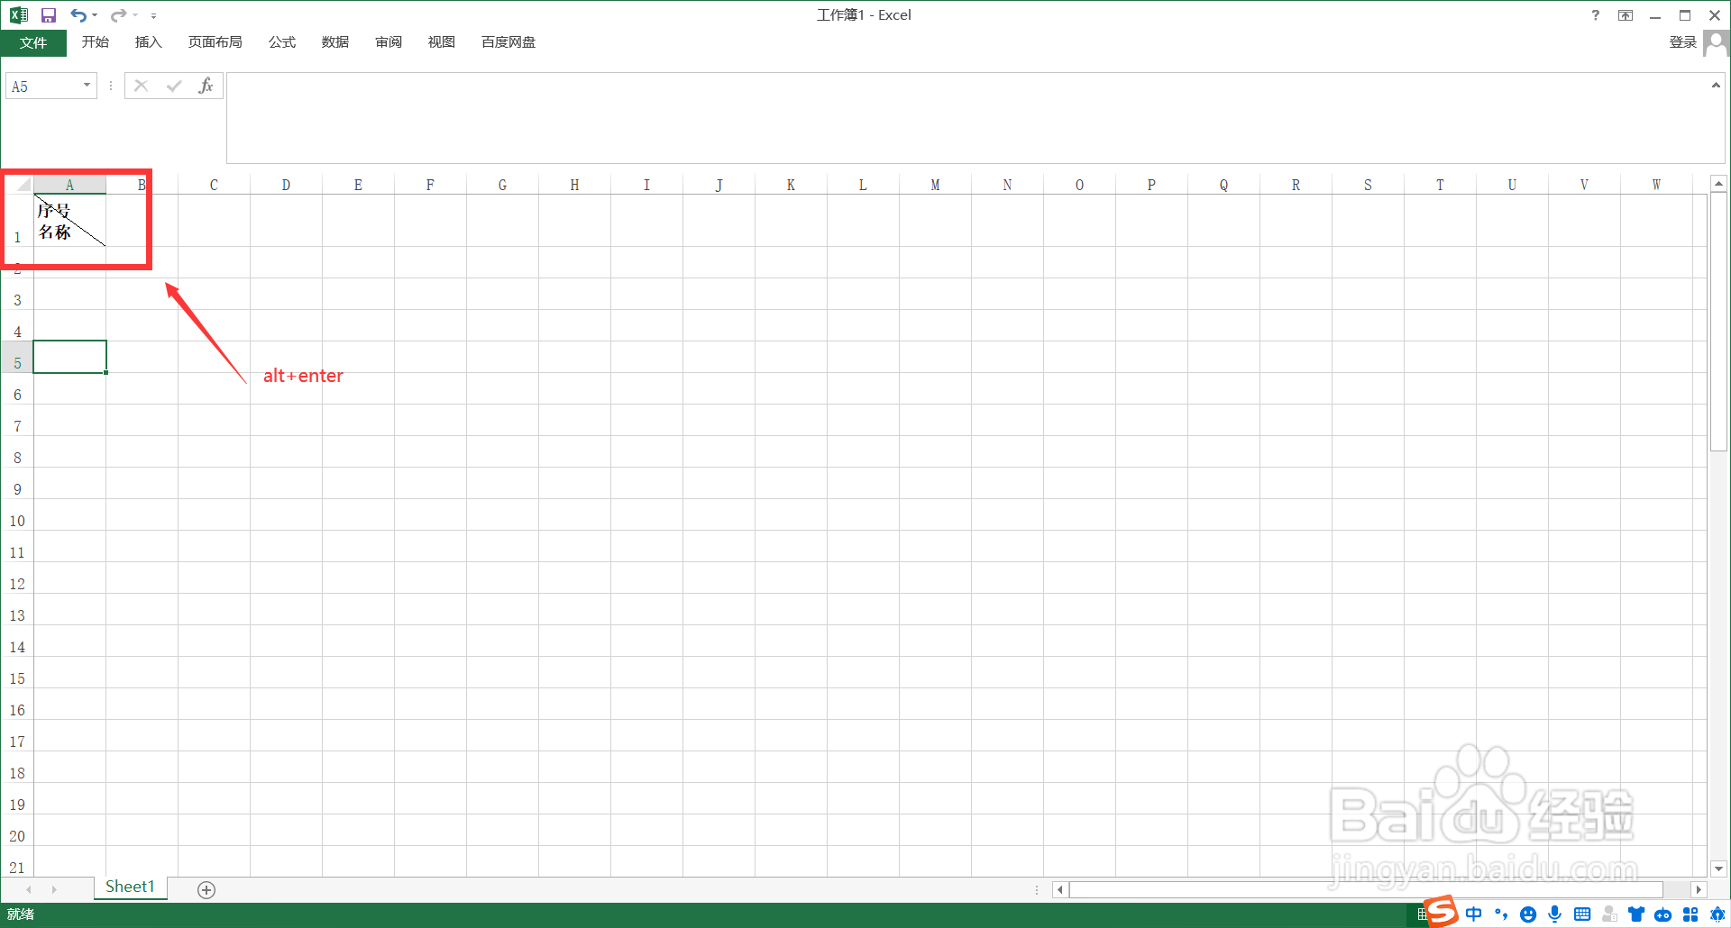Open the 文件 backstage menu
The image size is (1731, 928).
click(x=33, y=42)
